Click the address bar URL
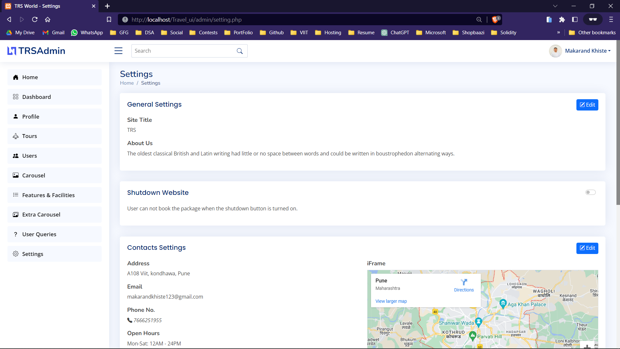The image size is (620, 349). tap(187, 20)
